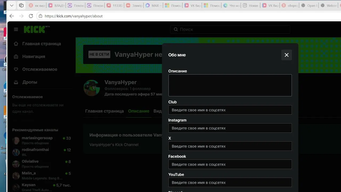Switch to the Электр browser tab

(135, 5)
